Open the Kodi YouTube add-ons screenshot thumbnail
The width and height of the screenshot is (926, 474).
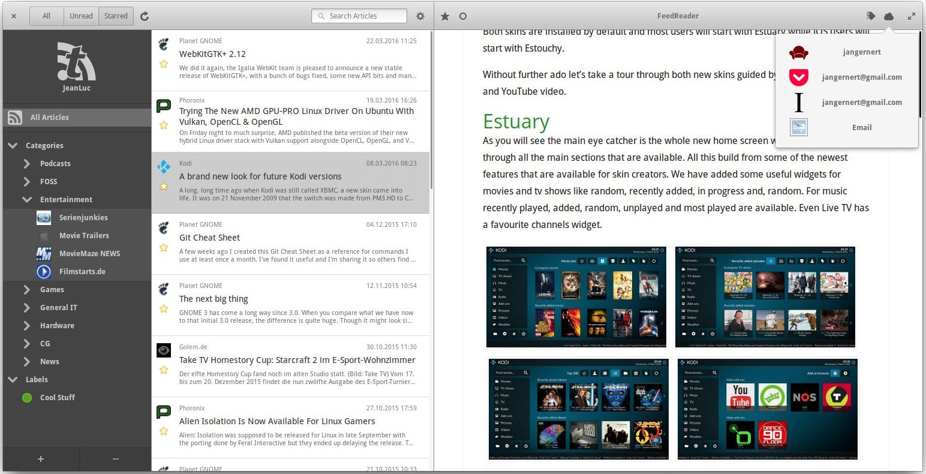pos(768,409)
